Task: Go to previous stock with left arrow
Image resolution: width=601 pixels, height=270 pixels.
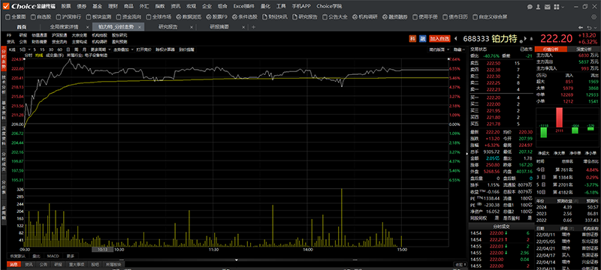Action: click(456, 39)
